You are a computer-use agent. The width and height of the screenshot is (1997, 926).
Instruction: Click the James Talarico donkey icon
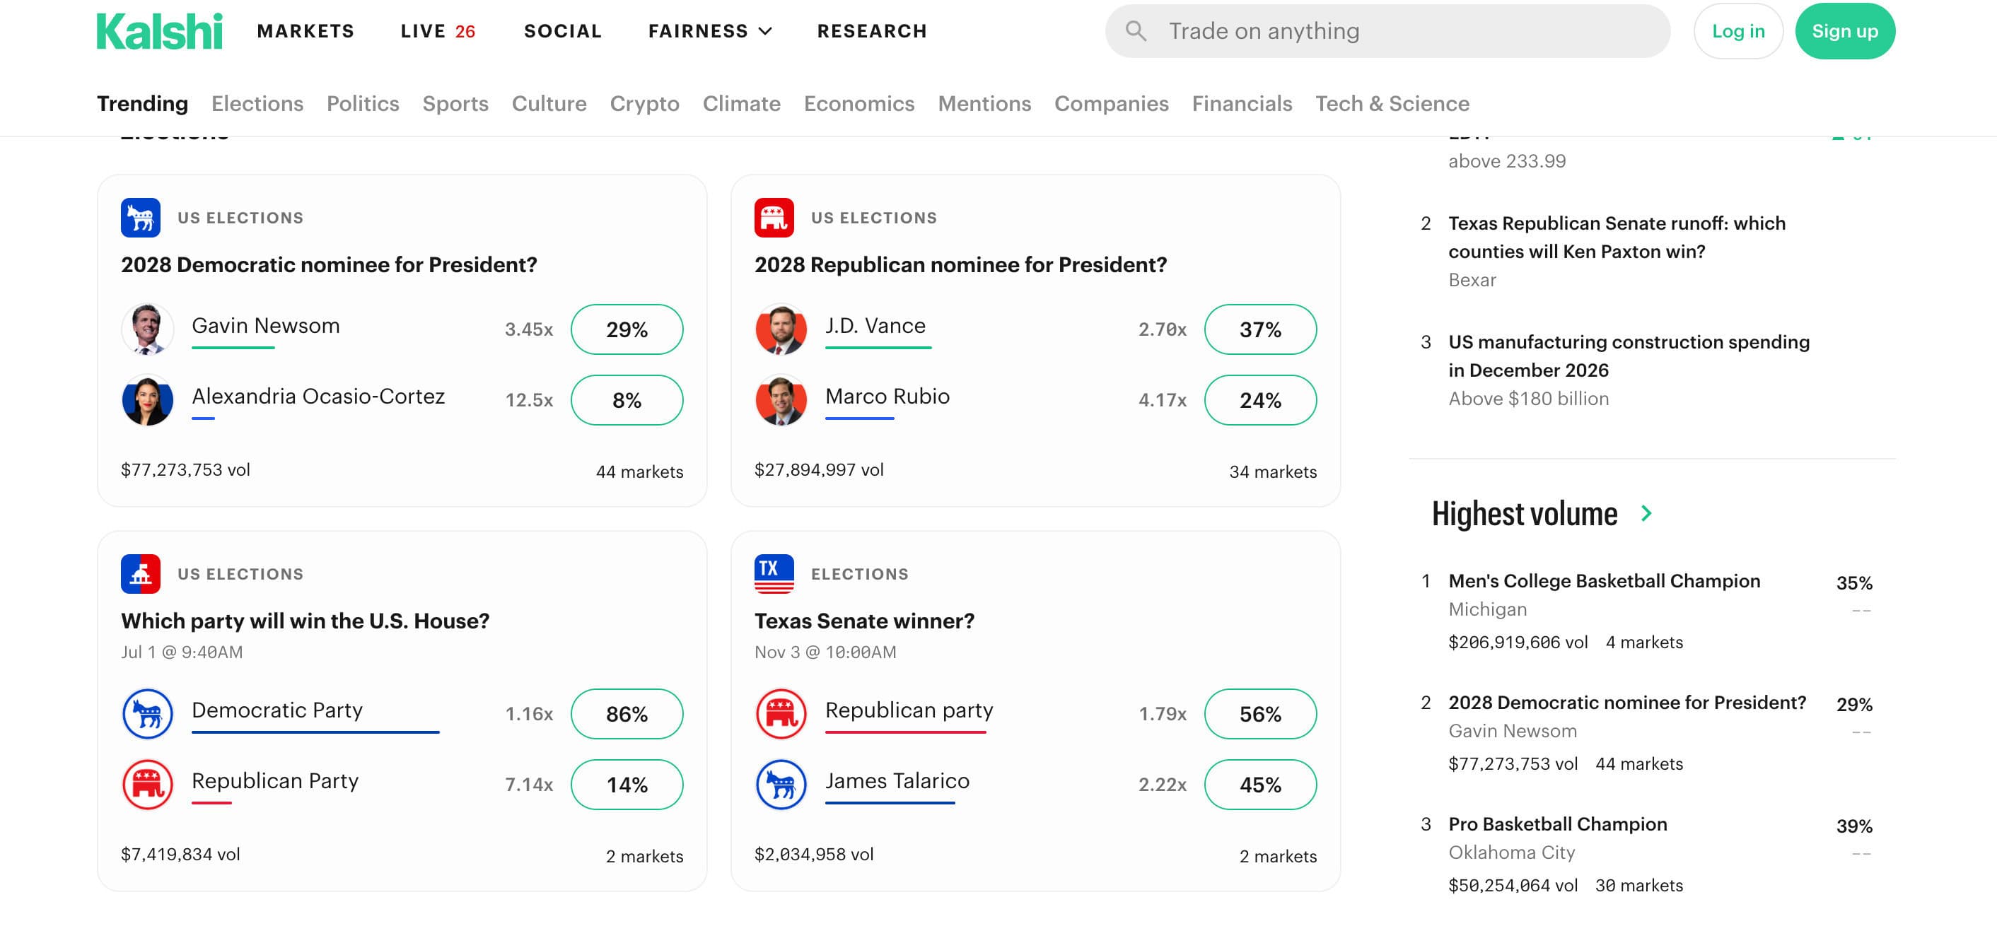[x=781, y=784]
